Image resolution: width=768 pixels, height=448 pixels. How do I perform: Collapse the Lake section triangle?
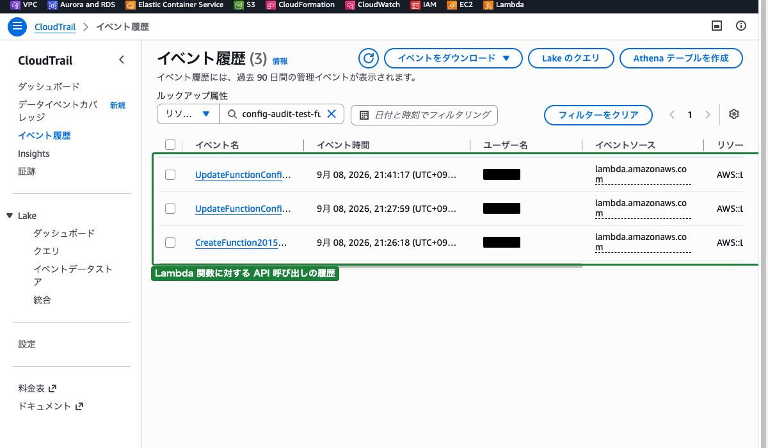[x=10, y=216]
